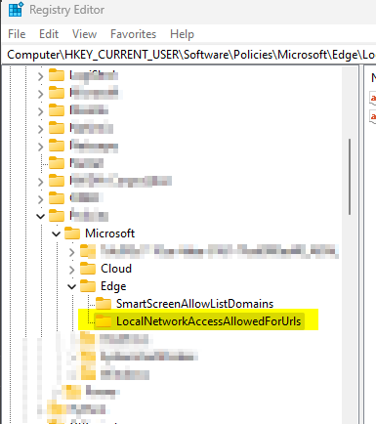Click the registry path address bar
The height and width of the screenshot is (424, 376).
click(189, 55)
